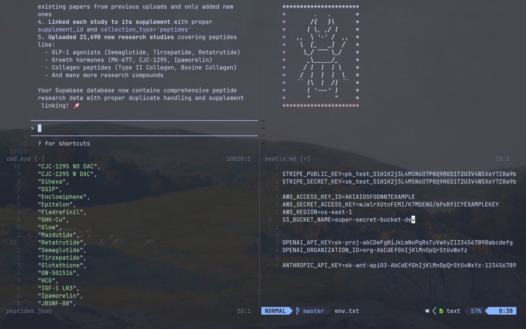Screen dimensions: 526x329
Task: Click the GLP-1 agonists bullet line
Action: pyautogui.click(x=142, y=52)
